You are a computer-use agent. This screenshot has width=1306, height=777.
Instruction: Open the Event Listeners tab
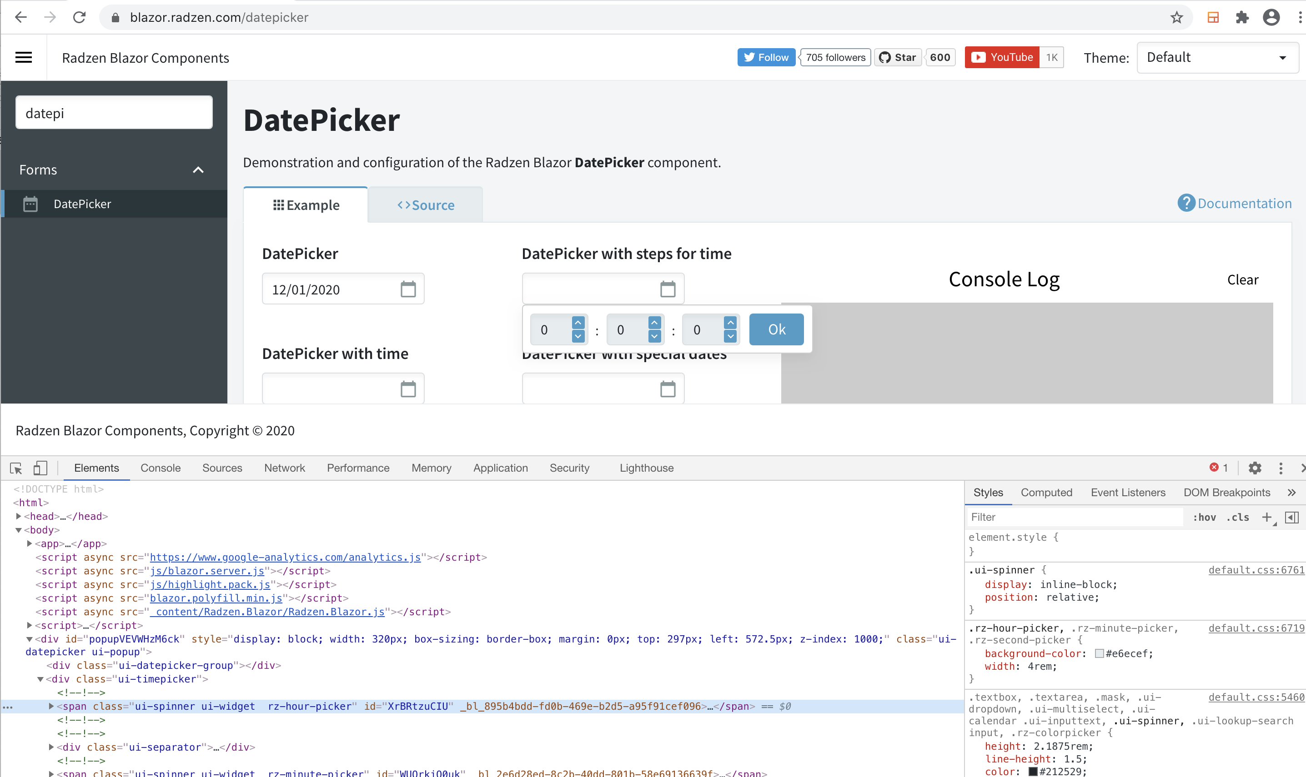(x=1128, y=493)
